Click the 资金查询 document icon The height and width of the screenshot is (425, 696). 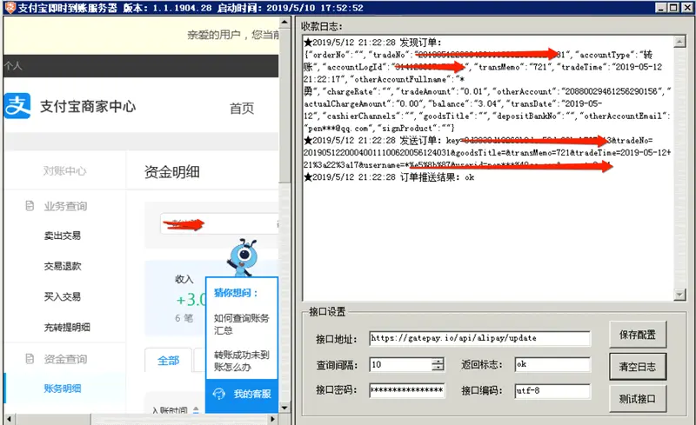(30, 358)
